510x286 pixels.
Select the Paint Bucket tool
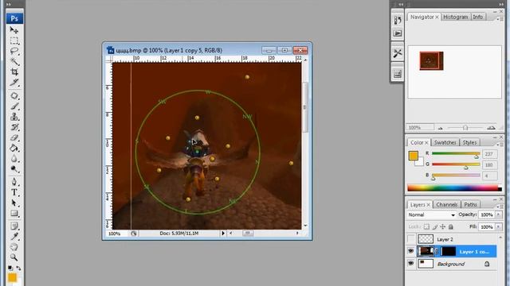click(14, 149)
